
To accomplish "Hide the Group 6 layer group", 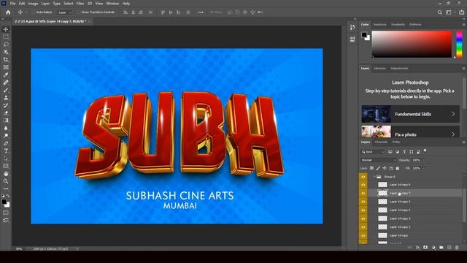I will pyautogui.click(x=363, y=177).
